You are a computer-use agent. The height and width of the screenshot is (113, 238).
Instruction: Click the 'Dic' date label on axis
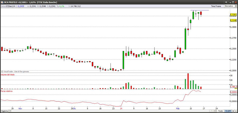click(74, 109)
